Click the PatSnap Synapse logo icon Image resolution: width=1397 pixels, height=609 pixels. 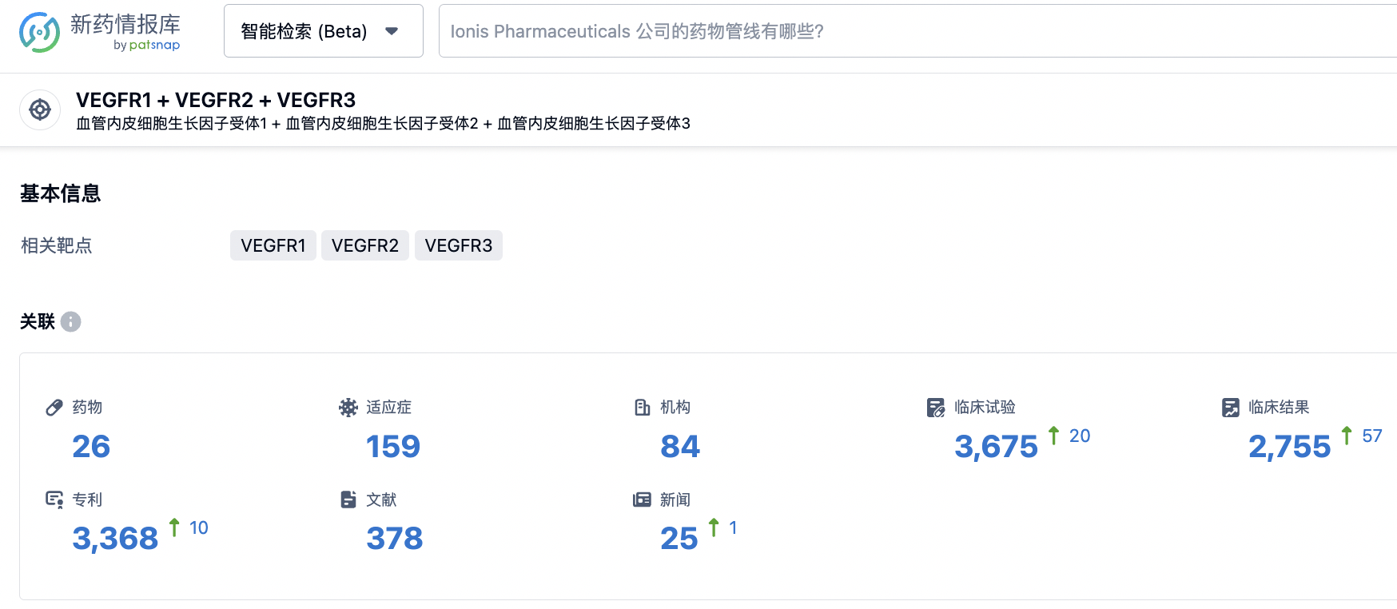point(39,32)
